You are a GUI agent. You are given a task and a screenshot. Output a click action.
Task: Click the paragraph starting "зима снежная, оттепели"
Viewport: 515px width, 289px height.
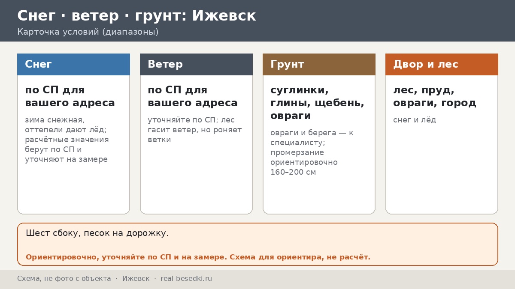(67, 140)
